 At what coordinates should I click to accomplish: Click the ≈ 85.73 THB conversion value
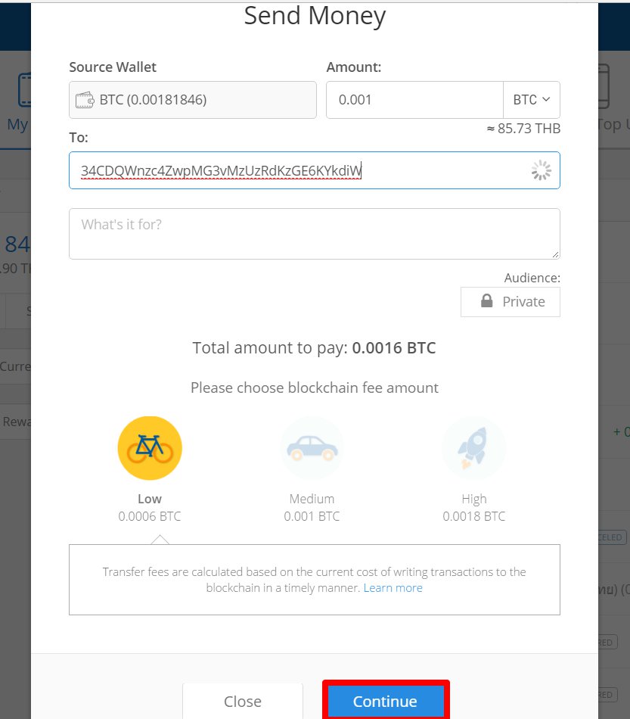pos(523,129)
